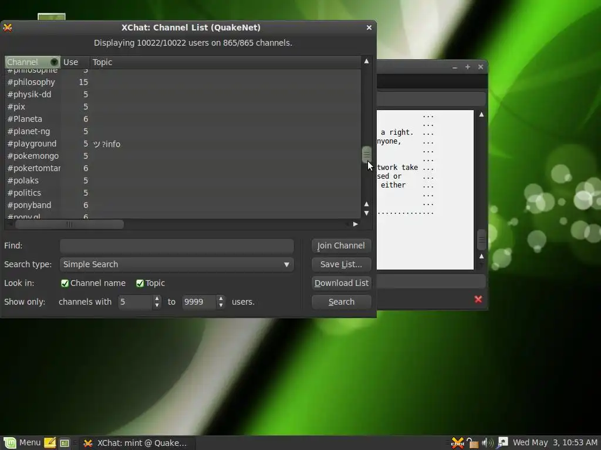
Task: Click the volume speaker tray icon
Action: pos(487,443)
